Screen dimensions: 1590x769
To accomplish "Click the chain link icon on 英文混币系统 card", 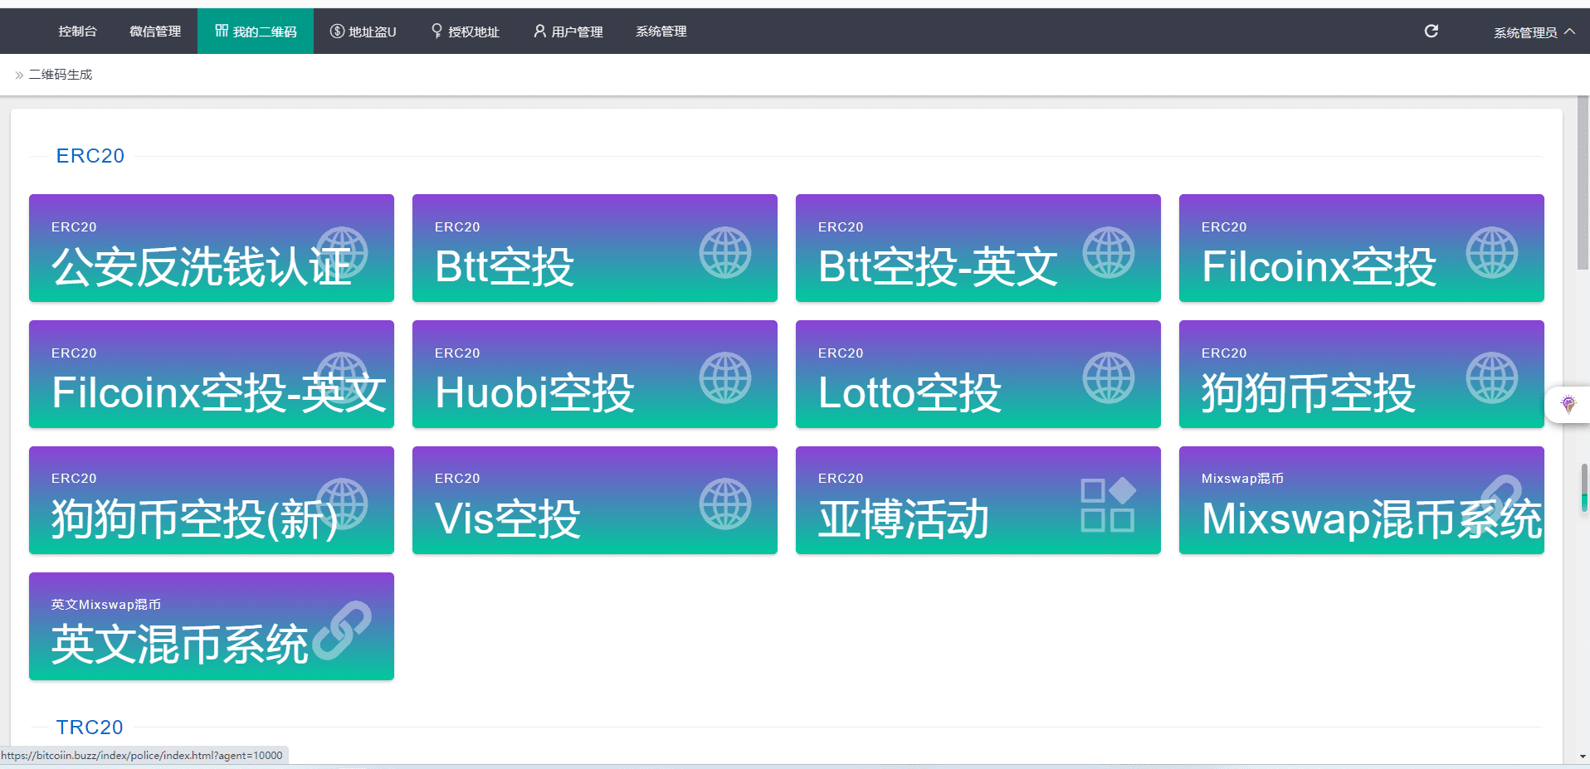I will click(343, 630).
